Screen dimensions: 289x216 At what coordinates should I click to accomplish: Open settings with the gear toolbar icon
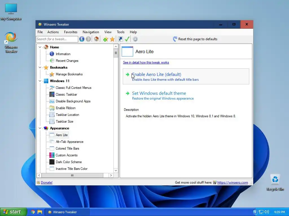pyautogui.click(x=135, y=39)
